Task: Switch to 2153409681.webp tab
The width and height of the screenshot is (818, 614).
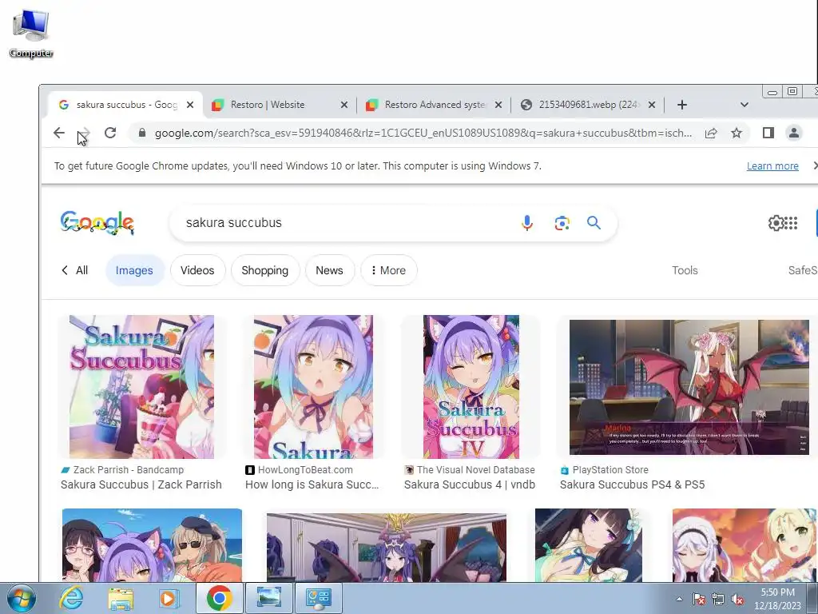Action: click(x=587, y=105)
